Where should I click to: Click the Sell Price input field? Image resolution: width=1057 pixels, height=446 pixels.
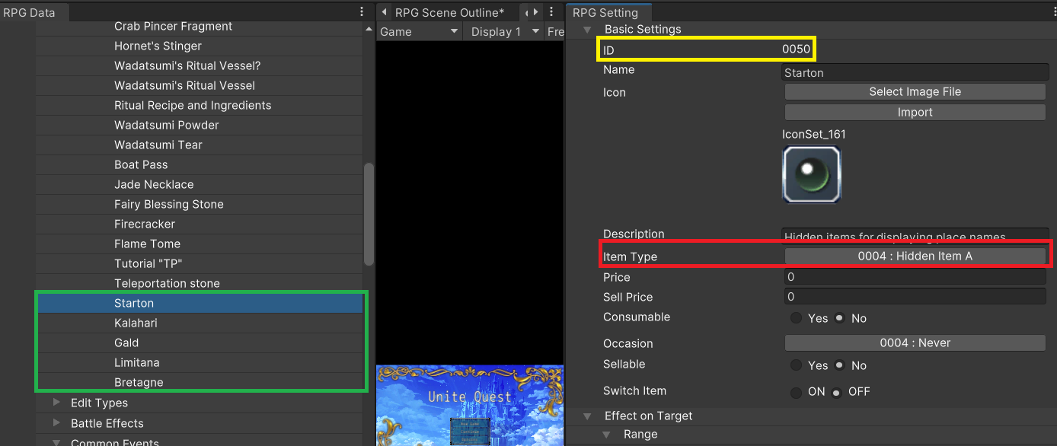click(915, 297)
